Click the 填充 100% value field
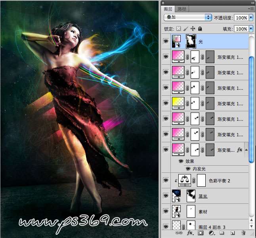The width and height of the screenshot is (256, 238). pyautogui.click(x=242, y=29)
